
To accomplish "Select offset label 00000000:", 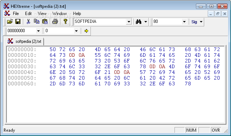I will tap(22, 49).
